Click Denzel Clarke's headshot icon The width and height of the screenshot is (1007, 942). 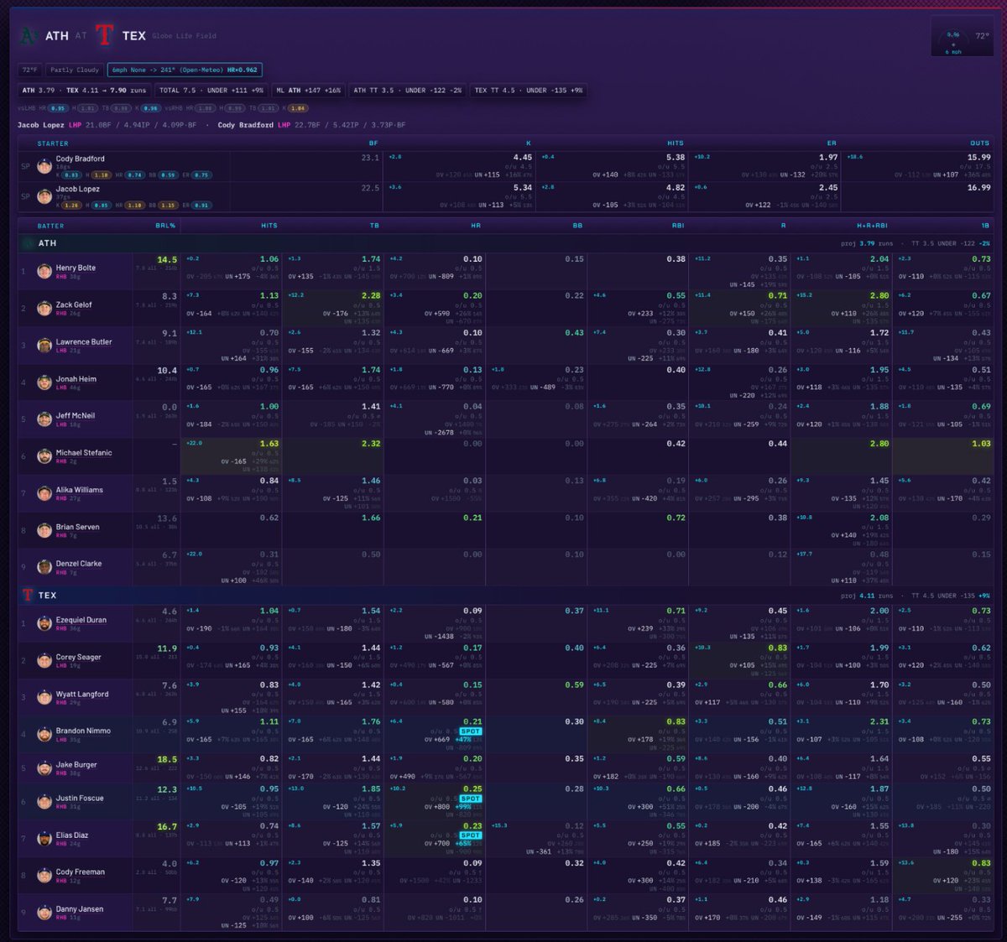pyautogui.click(x=44, y=567)
